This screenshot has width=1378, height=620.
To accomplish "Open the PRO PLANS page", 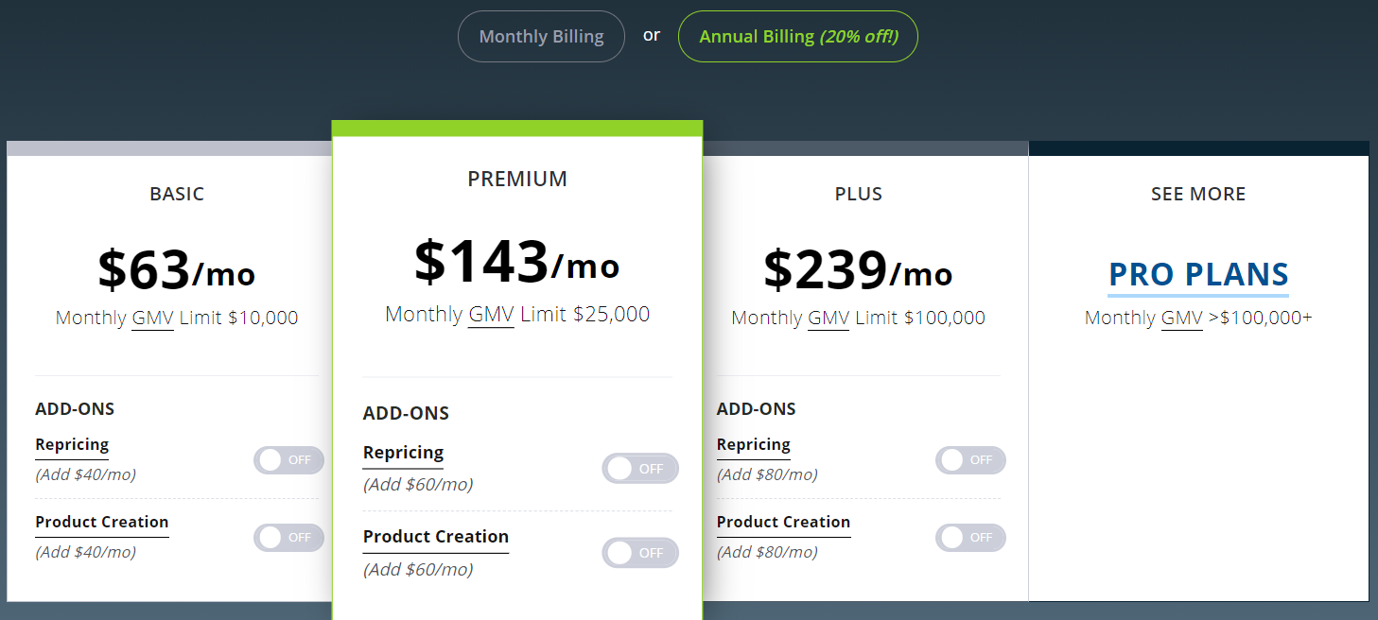I will (1197, 274).
